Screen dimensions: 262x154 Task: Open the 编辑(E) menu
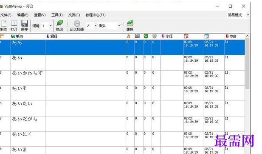[x=23, y=15]
